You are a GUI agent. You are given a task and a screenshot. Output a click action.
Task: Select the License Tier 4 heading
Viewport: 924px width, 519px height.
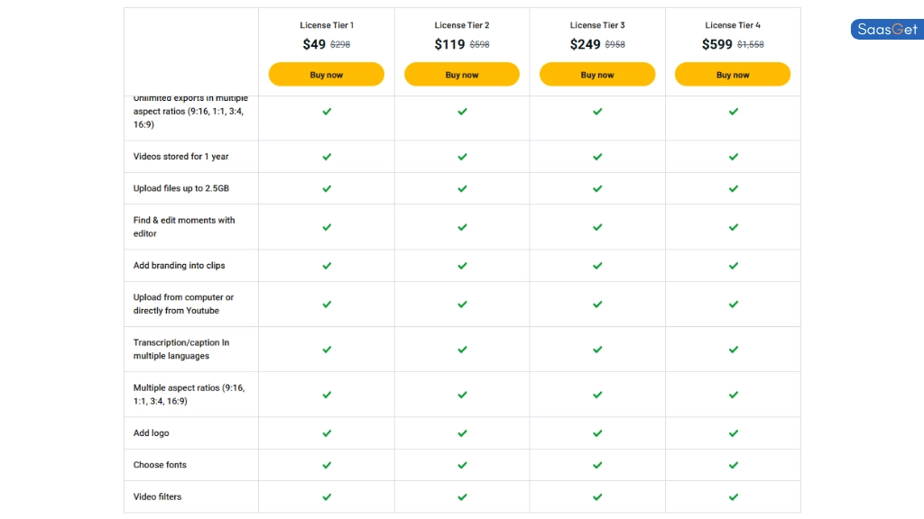pyautogui.click(x=733, y=25)
